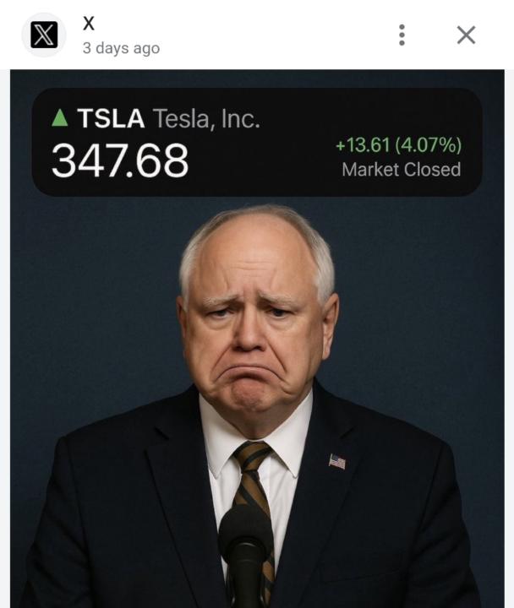Click the green up-arrow triangle beside TSLA
Image resolution: width=514 pixels, height=608 pixels.
pos(59,118)
